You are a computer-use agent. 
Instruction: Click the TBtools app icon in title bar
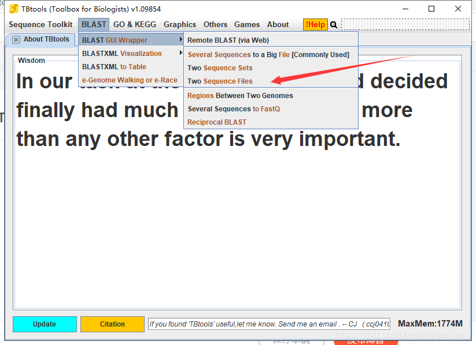(x=14, y=9)
